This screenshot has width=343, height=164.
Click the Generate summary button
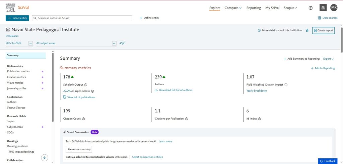point(79,149)
